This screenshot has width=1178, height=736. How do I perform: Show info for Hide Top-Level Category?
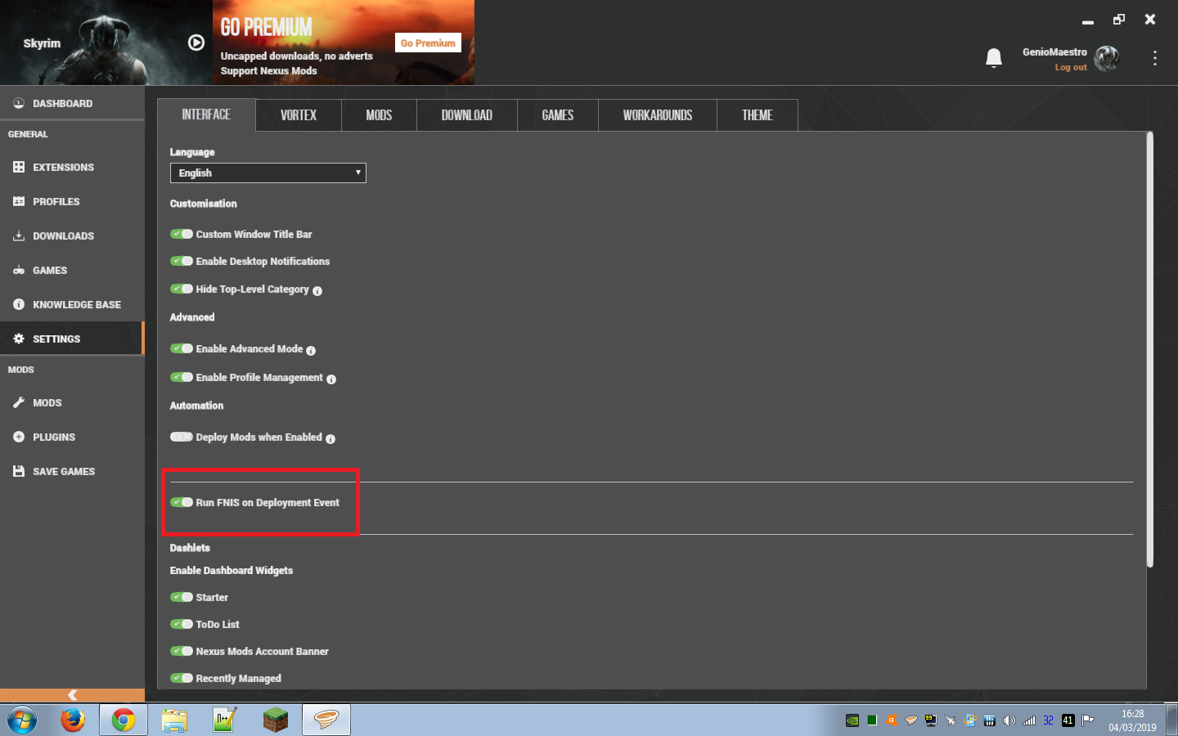pyautogui.click(x=317, y=291)
